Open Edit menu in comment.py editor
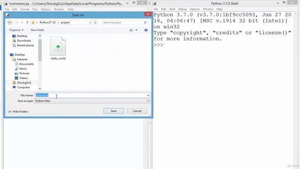Viewport: 300px width, 169px height. point(15,9)
